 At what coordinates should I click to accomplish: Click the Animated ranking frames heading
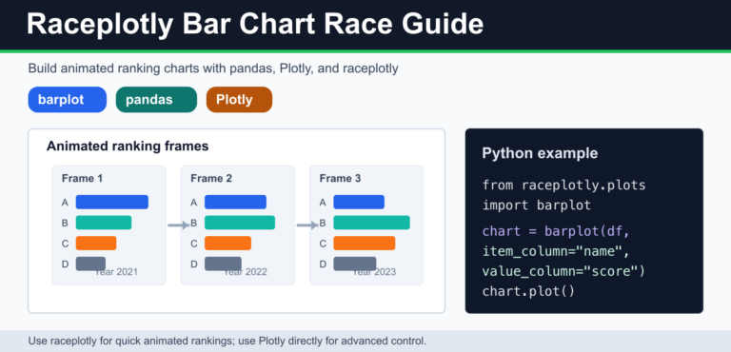128,147
